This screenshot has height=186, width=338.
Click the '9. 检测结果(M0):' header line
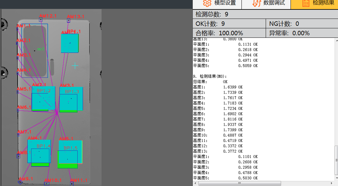[210, 76]
